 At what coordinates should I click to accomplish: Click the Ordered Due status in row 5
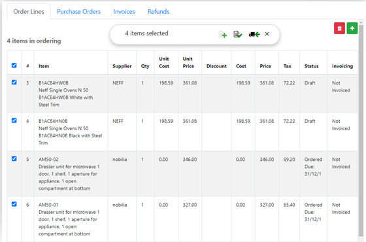coord(313,167)
